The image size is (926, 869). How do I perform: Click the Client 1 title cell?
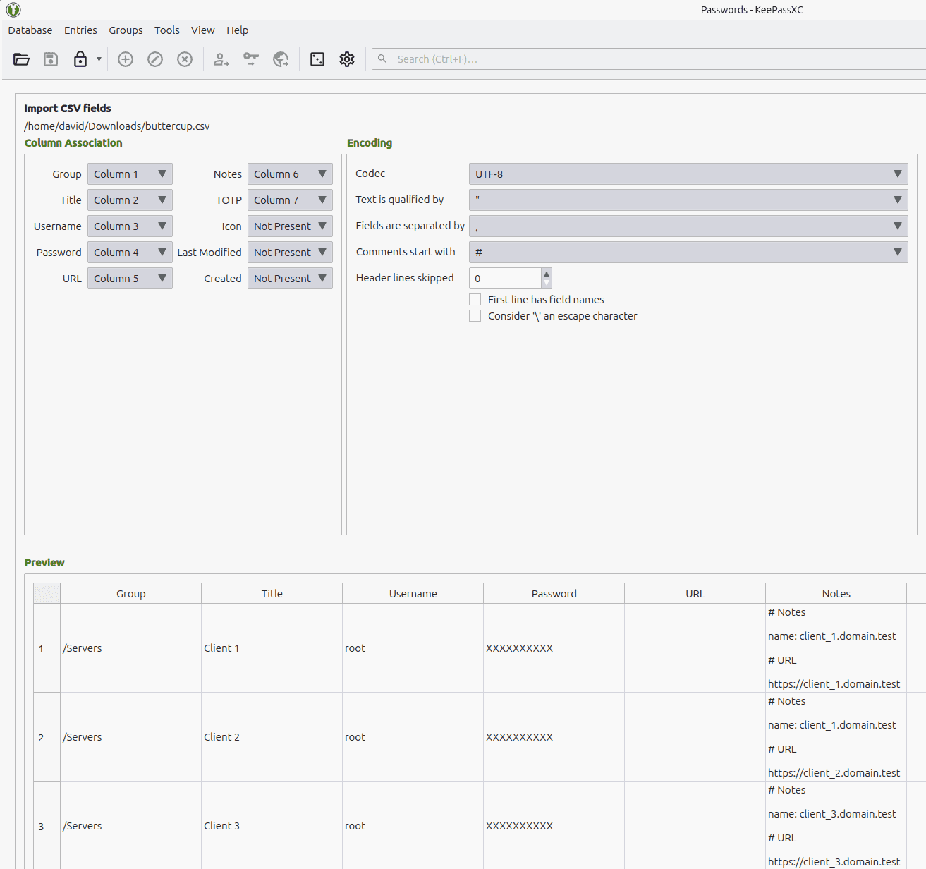272,648
